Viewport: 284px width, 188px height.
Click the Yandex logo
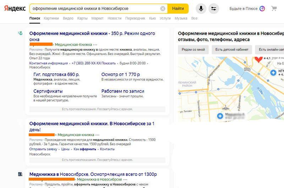point(14,9)
